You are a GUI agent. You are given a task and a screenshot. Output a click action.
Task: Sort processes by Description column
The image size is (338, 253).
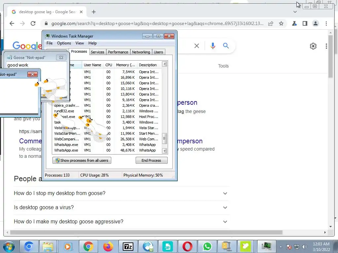(149, 65)
